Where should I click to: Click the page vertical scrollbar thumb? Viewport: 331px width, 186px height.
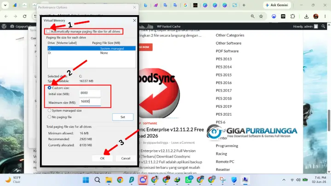click(x=329, y=120)
